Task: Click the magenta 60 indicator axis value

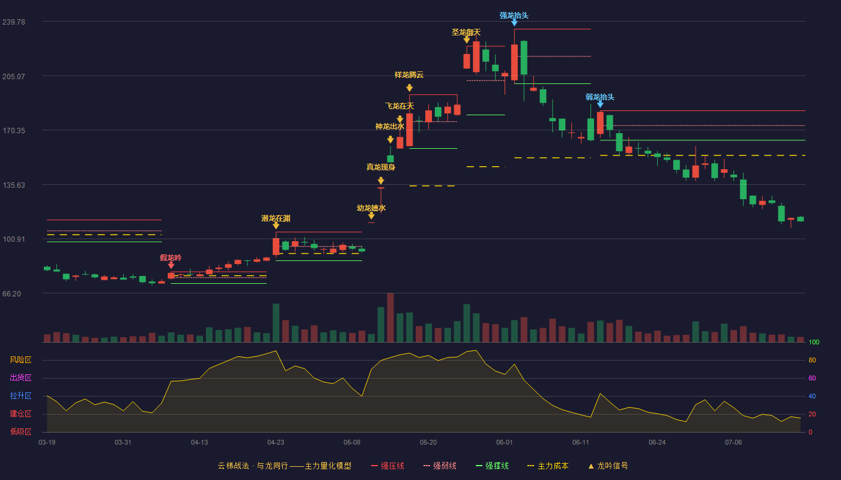Action: (x=812, y=379)
